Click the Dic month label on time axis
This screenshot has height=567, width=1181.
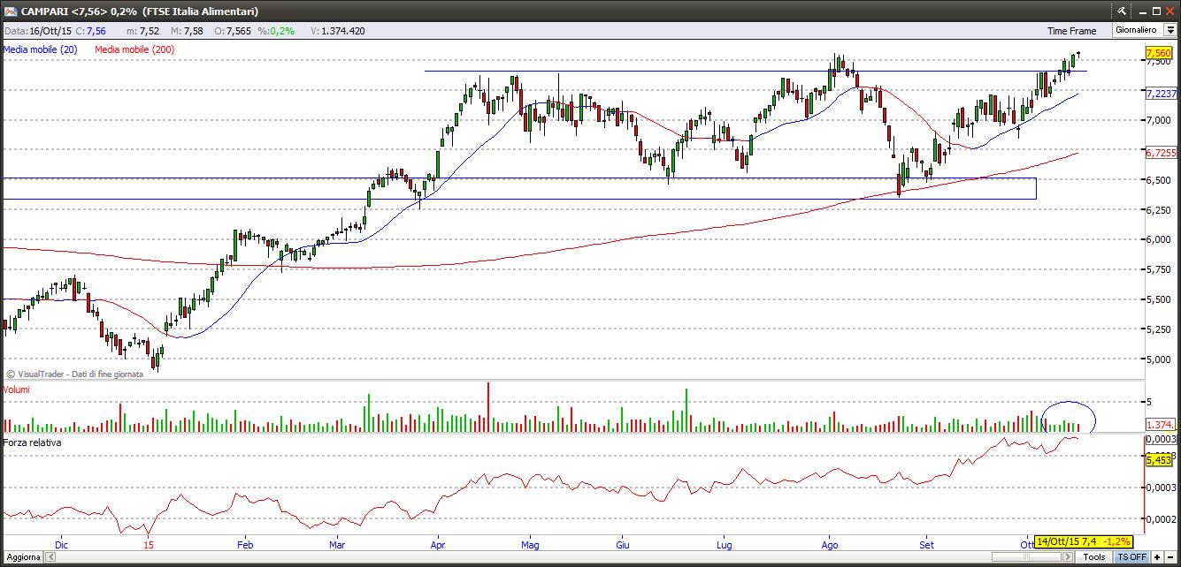pyautogui.click(x=61, y=545)
